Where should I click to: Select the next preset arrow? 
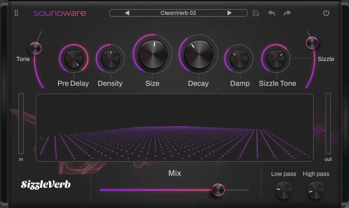coord(229,13)
